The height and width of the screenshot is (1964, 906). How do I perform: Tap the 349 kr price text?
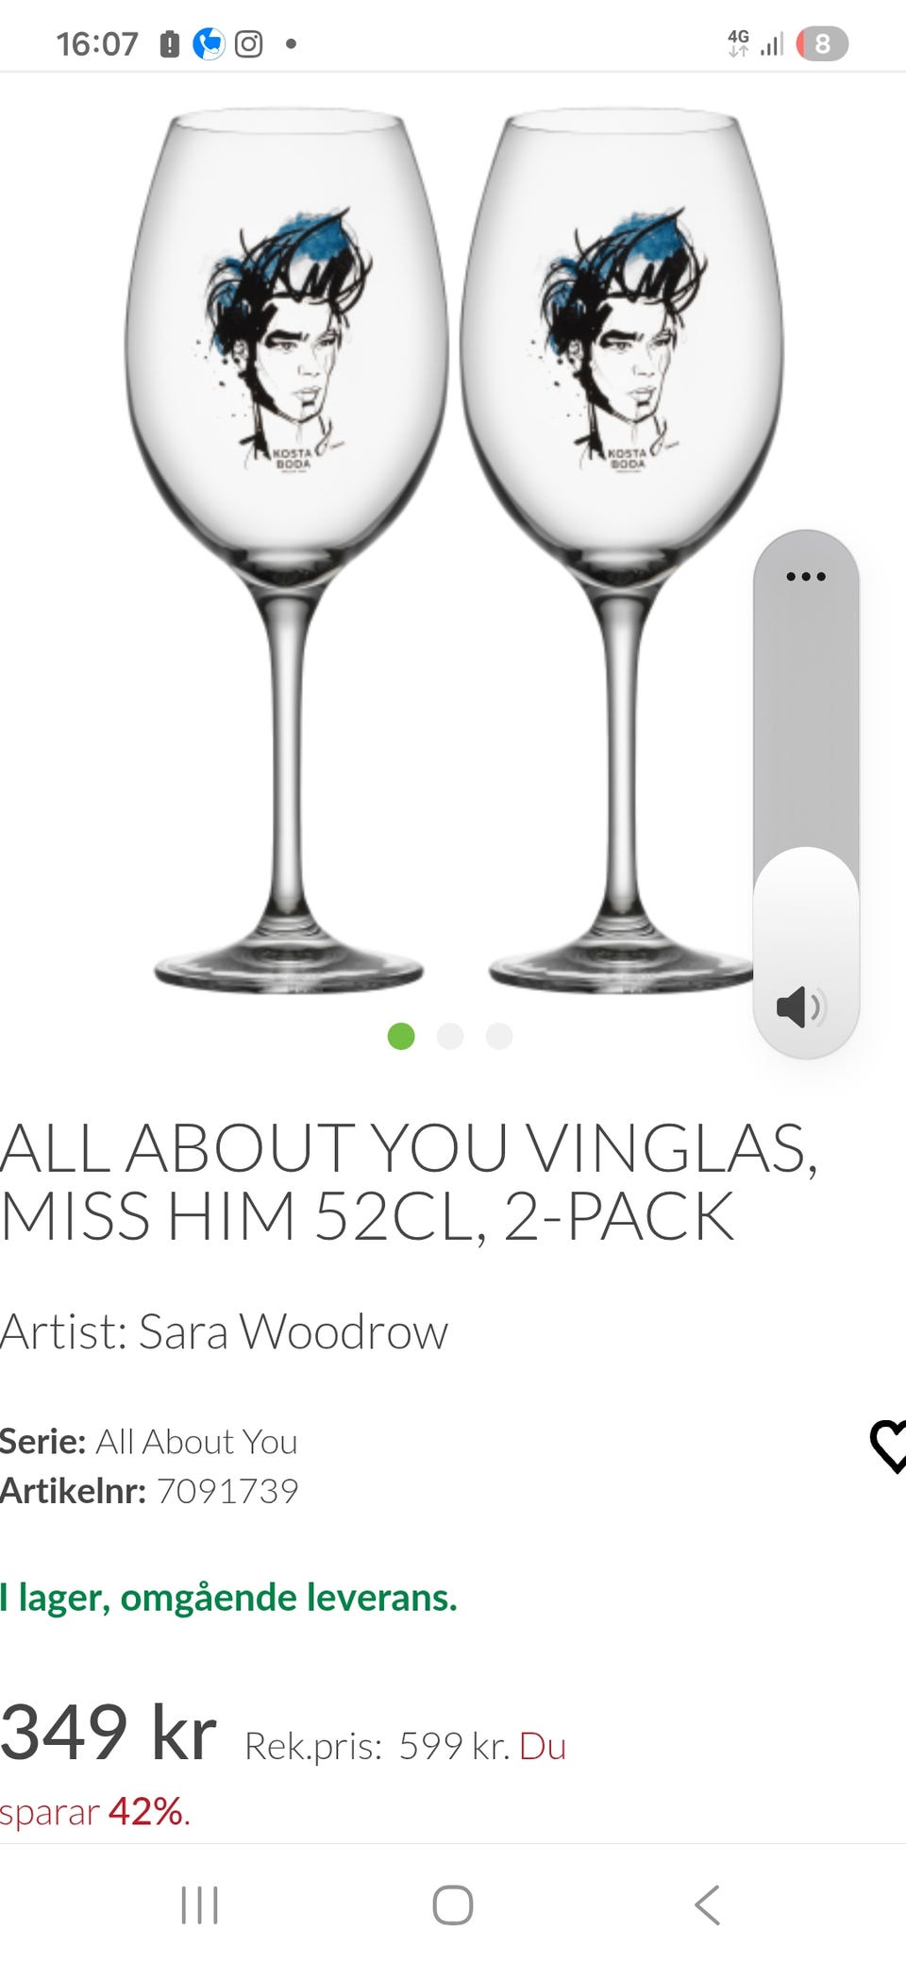pyautogui.click(x=109, y=1733)
